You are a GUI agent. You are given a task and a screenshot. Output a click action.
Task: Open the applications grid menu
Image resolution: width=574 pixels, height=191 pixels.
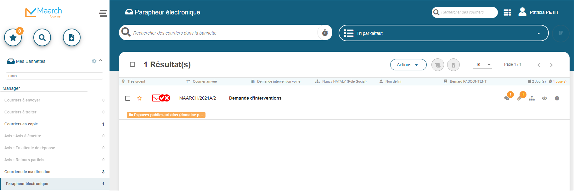[x=507, y=13]
